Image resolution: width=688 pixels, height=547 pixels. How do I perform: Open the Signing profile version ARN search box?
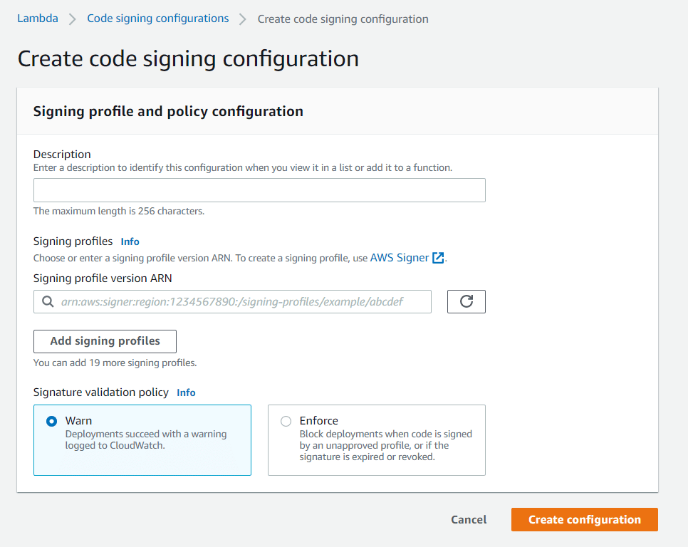pyautogui.click(x=232, y=301)
